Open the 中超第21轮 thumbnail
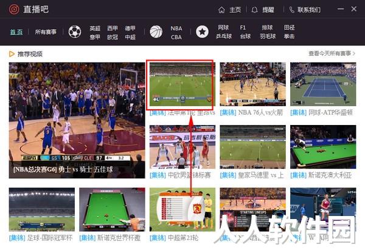 [x=182, y=209]
